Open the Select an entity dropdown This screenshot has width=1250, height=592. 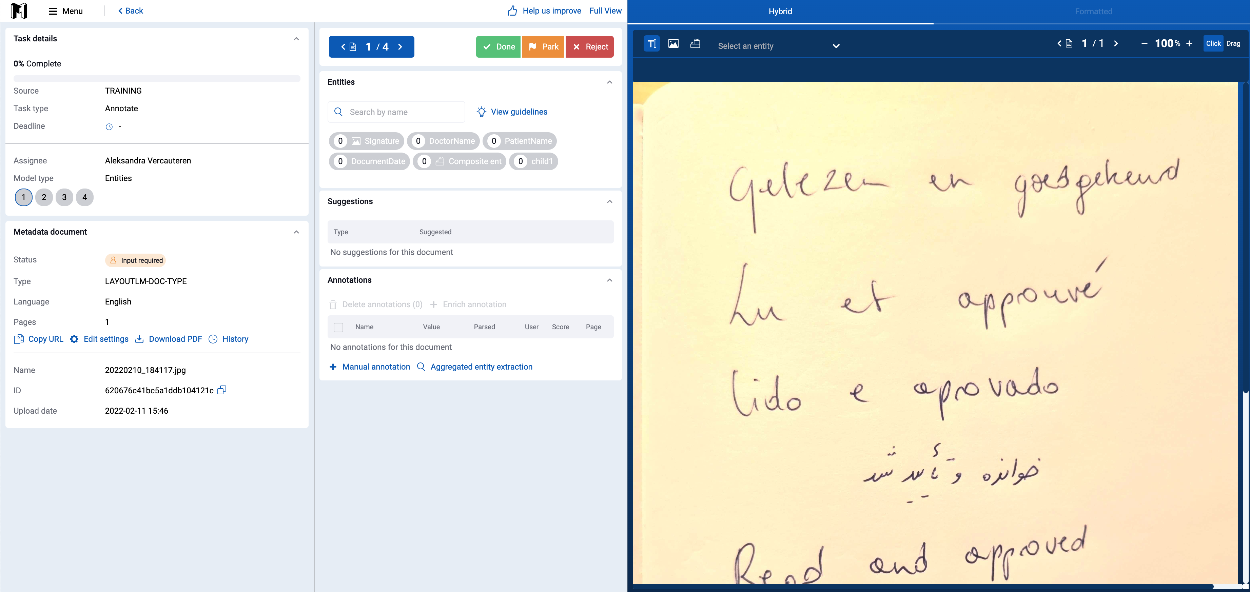point(779,46)
